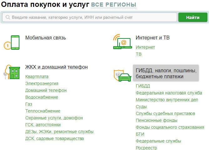Open Службы судебных приставов link

click(166, 113)
